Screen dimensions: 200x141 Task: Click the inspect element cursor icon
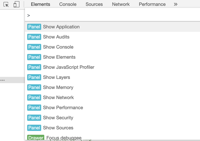pyautogui.click(x=6, y=5)
